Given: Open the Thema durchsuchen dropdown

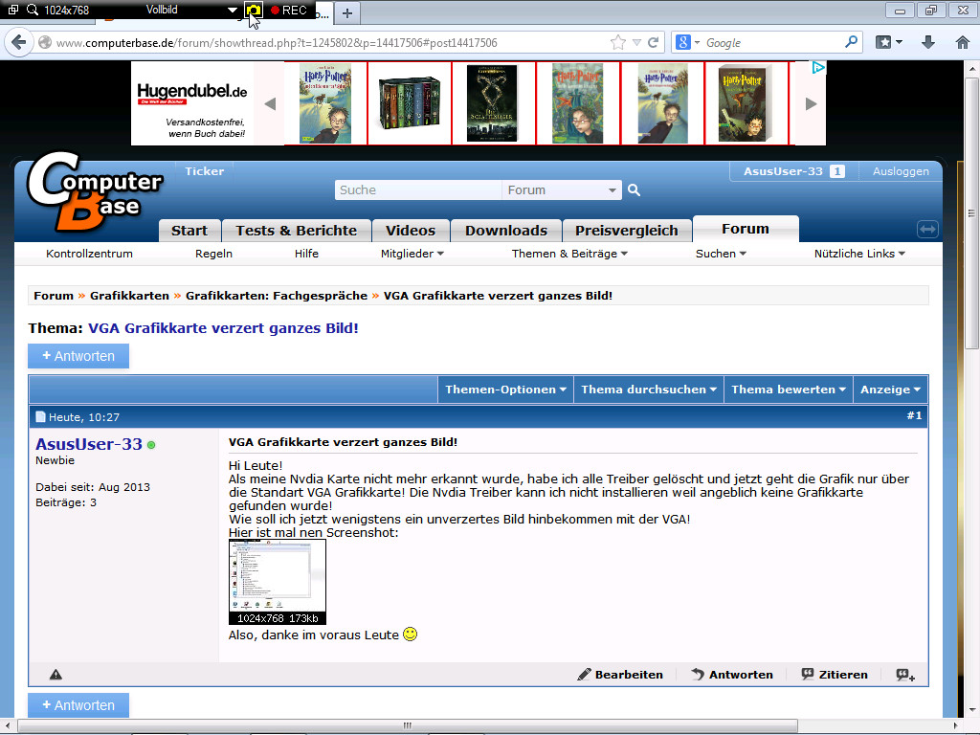Looking at the screenshot, I should coord(649,390).
